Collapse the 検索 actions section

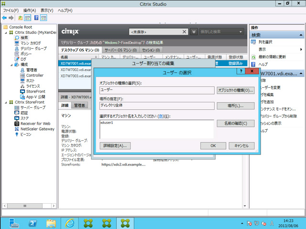(x=301, y=35)
